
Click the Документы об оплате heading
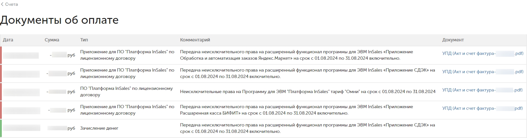point(59,20)
